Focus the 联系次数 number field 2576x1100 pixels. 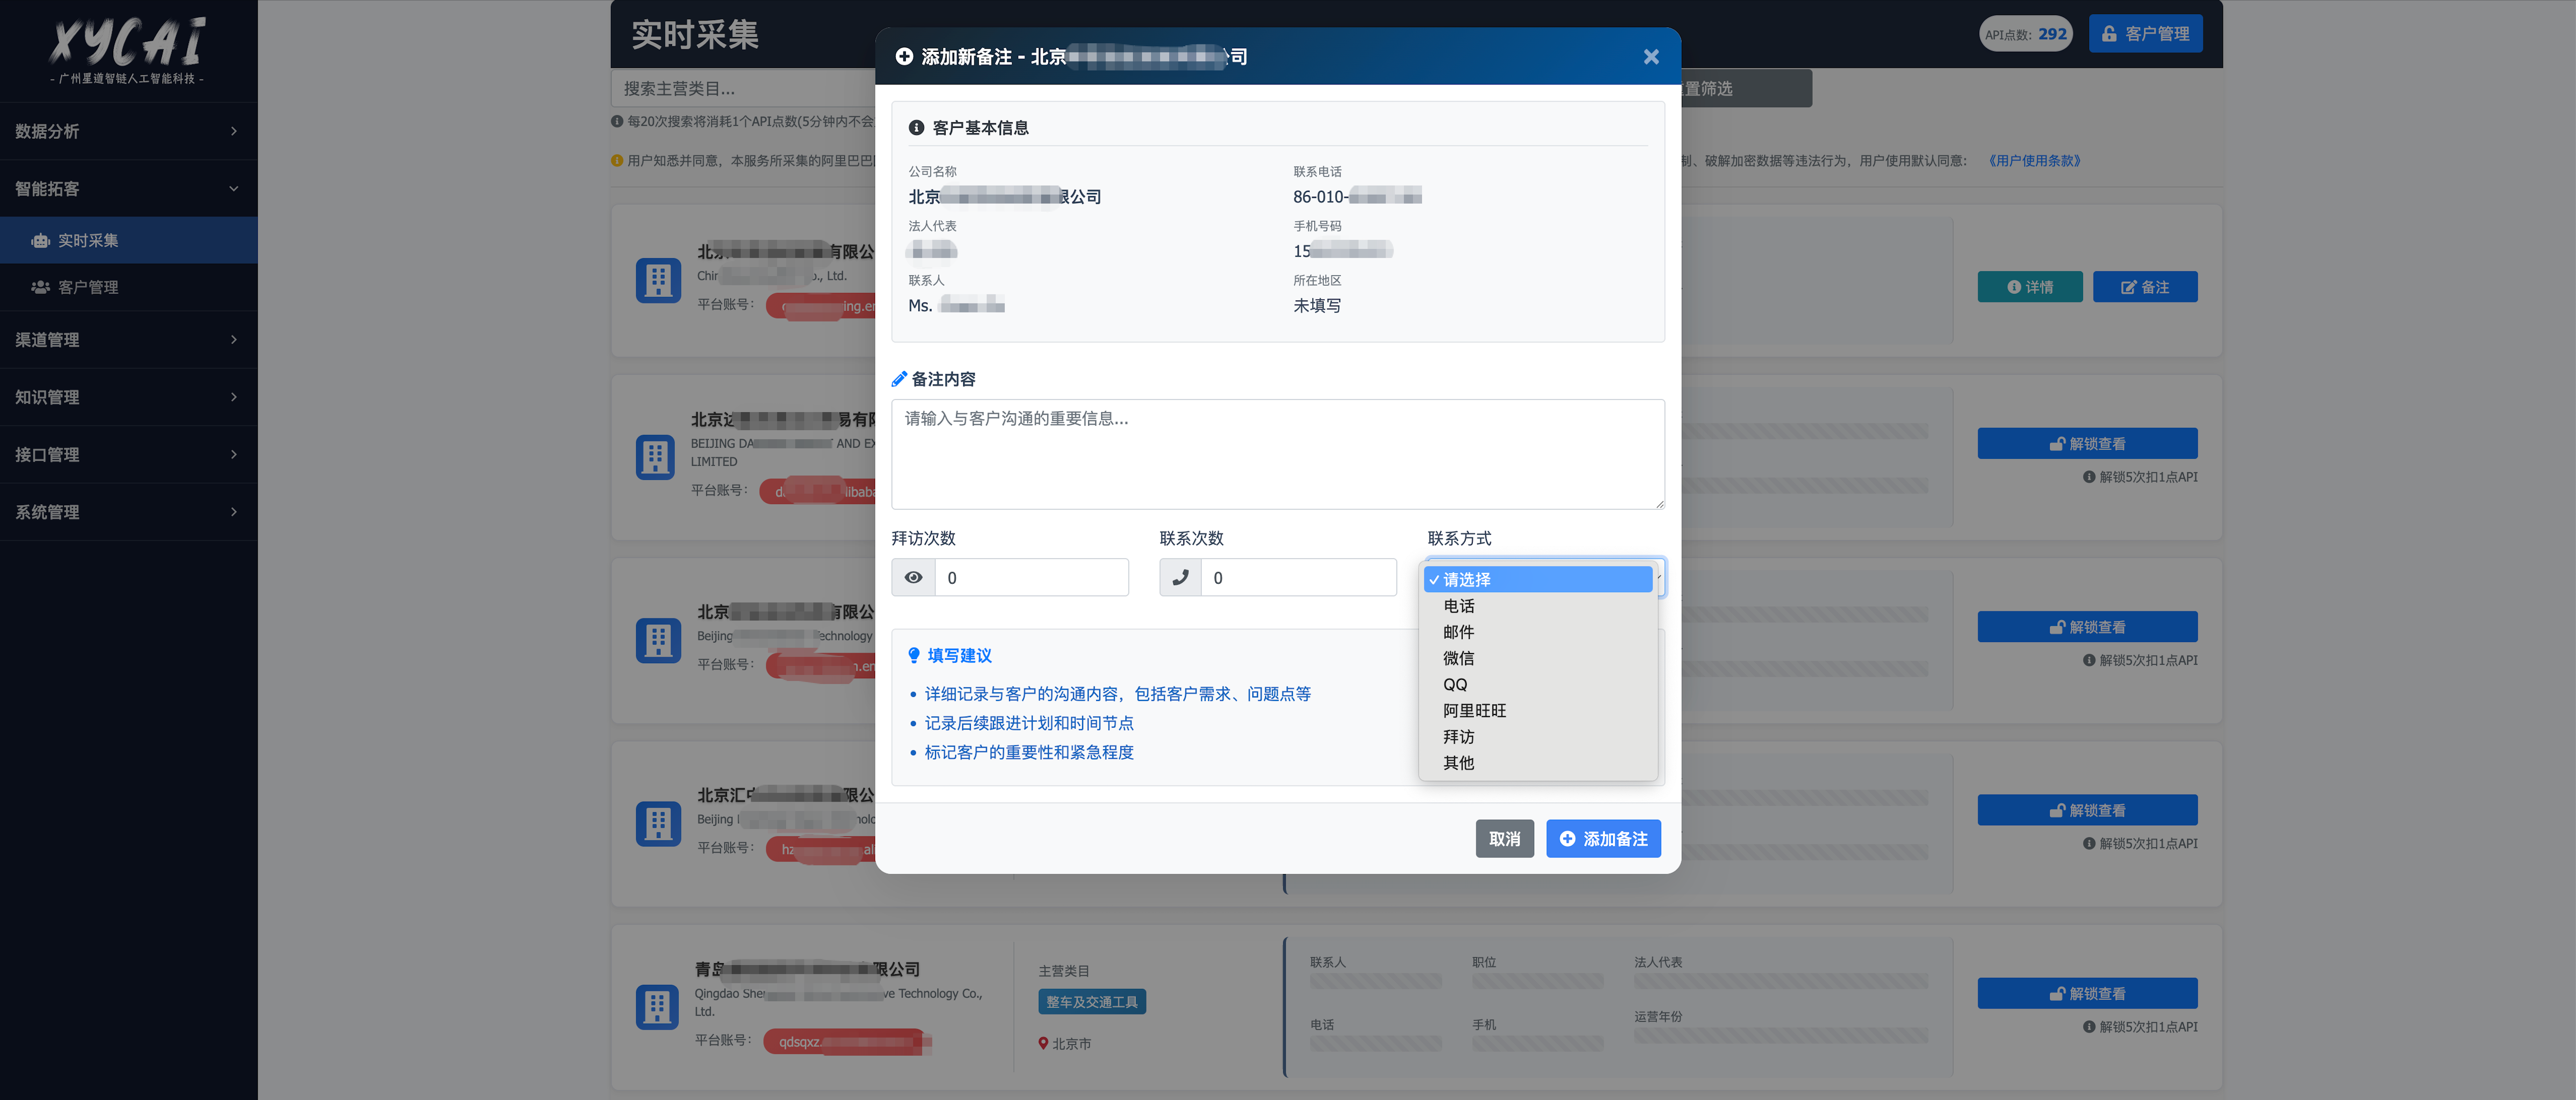(x=1298, y=578)
